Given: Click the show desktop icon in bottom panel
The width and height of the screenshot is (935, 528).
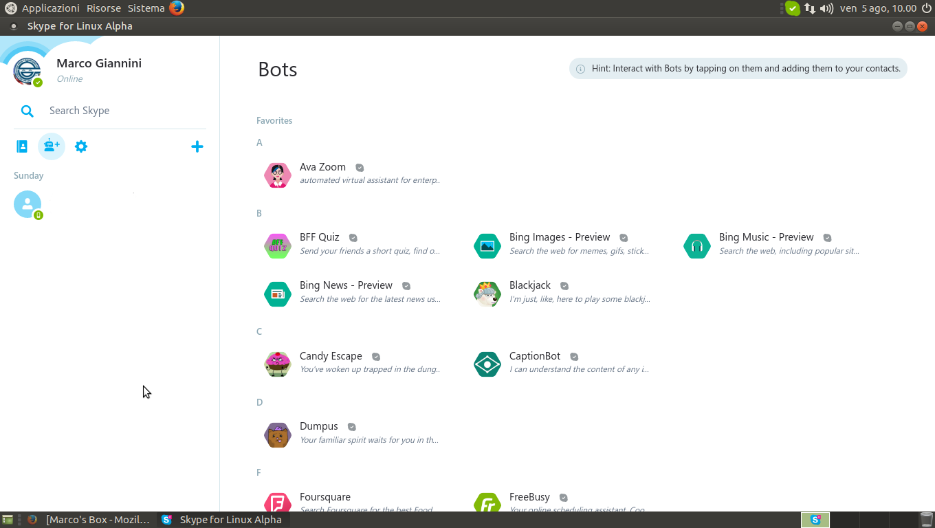Looking at the screenshot, I should (x=8, y=520).
